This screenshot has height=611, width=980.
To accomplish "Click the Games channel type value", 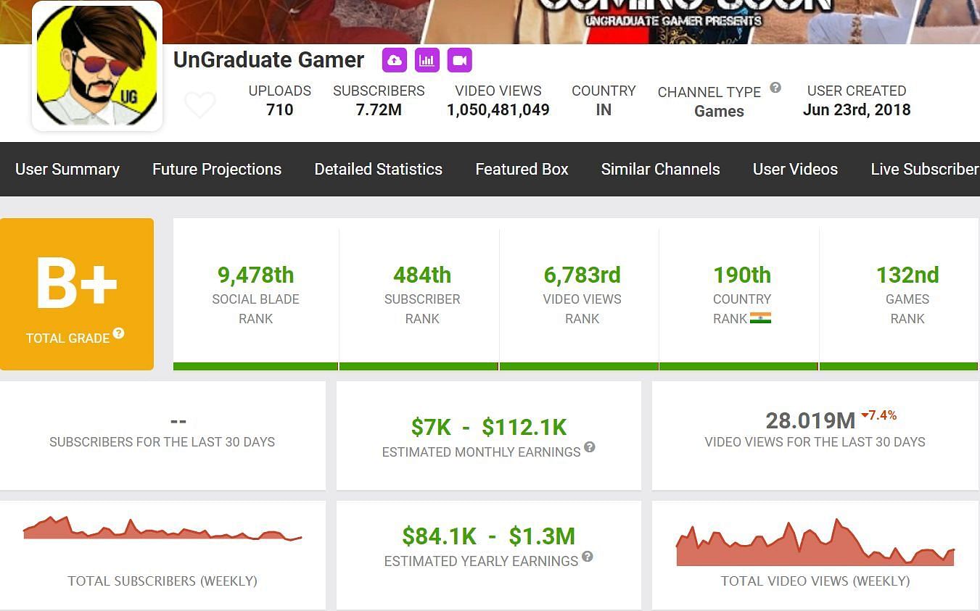I will (719, 112).
